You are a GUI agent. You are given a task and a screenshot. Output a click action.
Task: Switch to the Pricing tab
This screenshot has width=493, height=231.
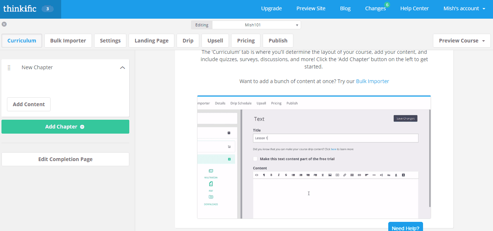click(x=246, y=41)
